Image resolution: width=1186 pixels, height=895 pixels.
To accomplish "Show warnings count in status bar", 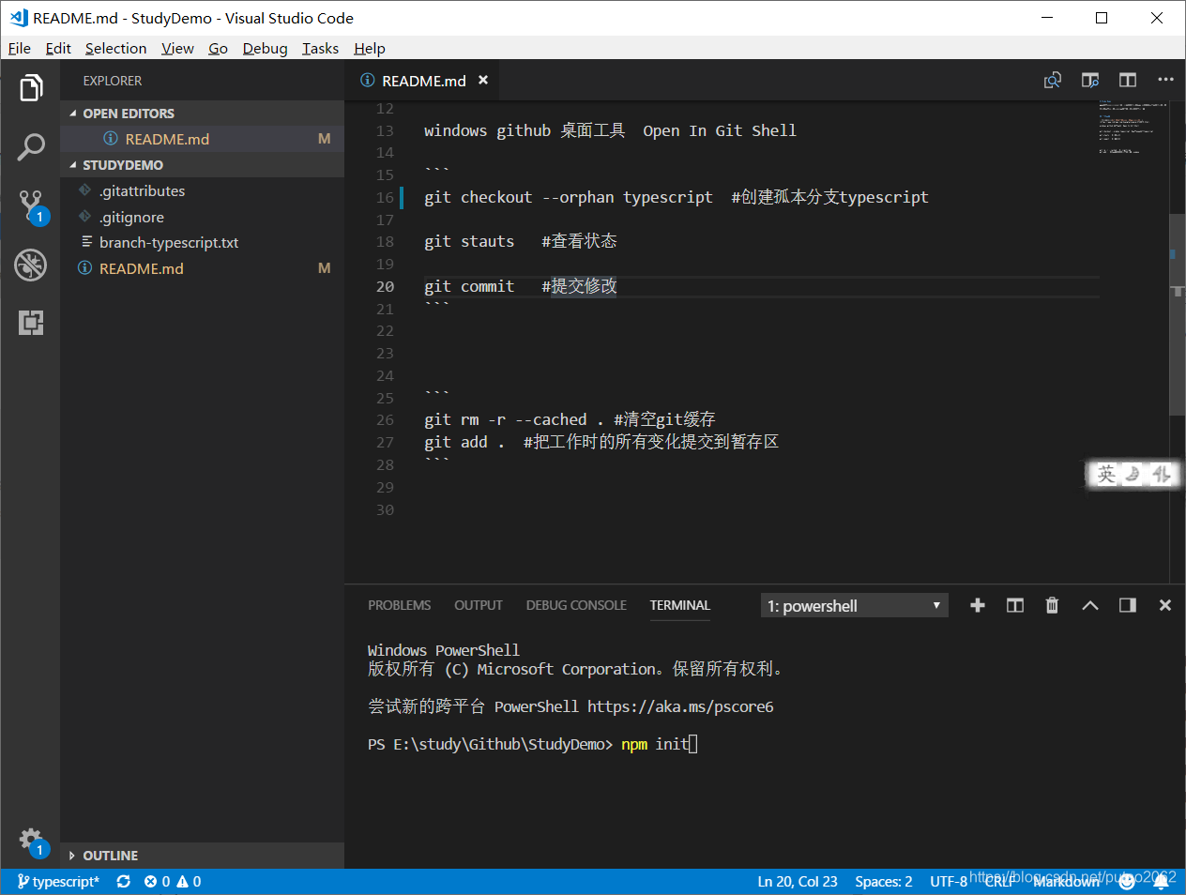I will point(190,882).
